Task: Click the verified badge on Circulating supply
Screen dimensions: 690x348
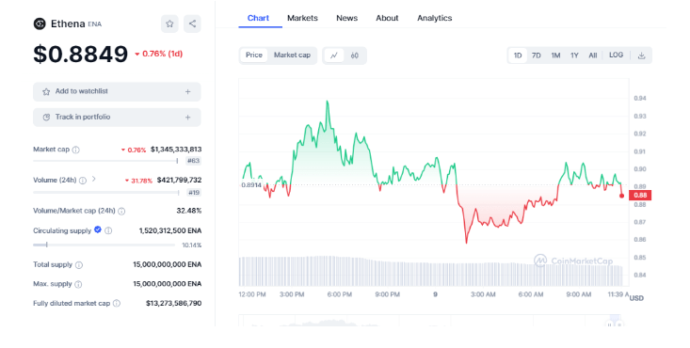Action: (x=98, y=229)
